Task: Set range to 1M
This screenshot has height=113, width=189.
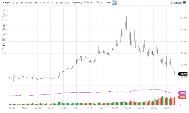Action: (22, 3)
